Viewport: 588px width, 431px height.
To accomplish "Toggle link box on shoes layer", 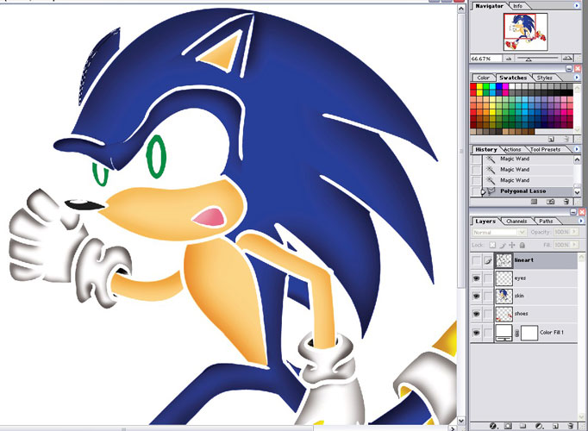I will point(487,314).
